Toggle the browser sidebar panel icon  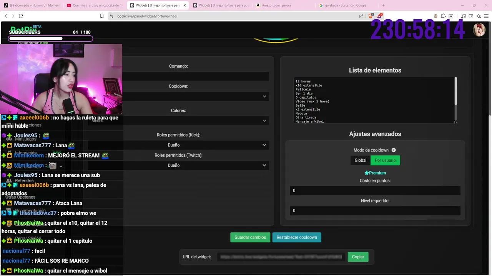451,16
